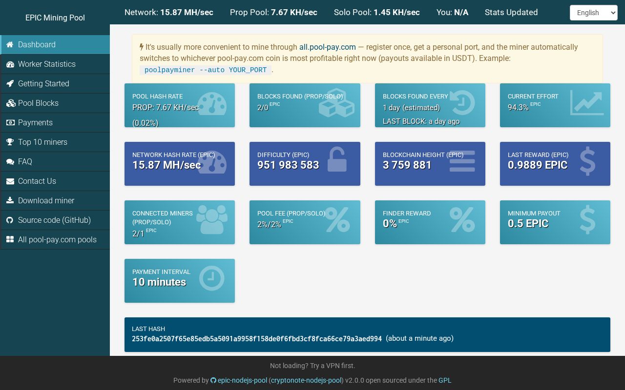625x390 pixels.
Task: Click the users icon on Connected Miners card
Action: (x=212, y=220)
